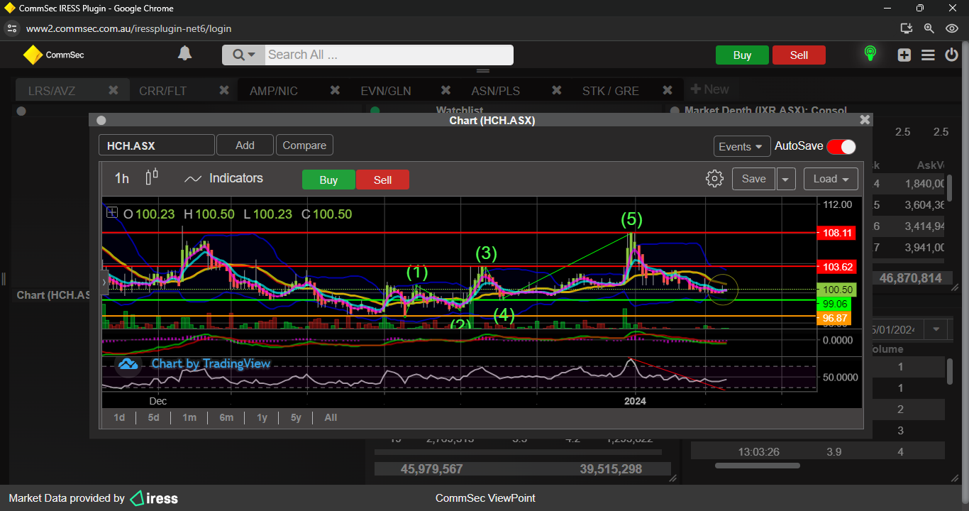Select the 1y time range
This screenshot has height=511, width=969.
tap(262, 417)
